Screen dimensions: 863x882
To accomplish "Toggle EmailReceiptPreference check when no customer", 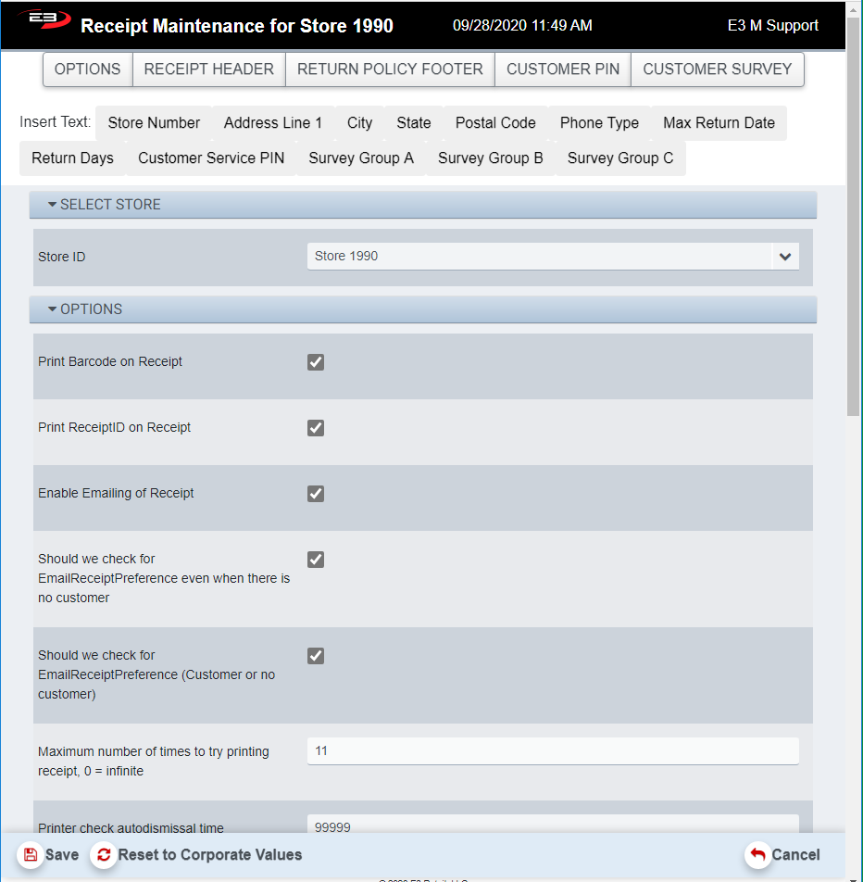I will tap(316, 560).
